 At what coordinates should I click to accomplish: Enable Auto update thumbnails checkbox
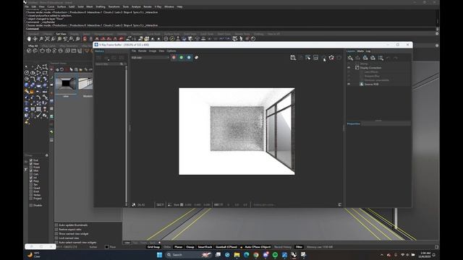(x=56, y=225)
